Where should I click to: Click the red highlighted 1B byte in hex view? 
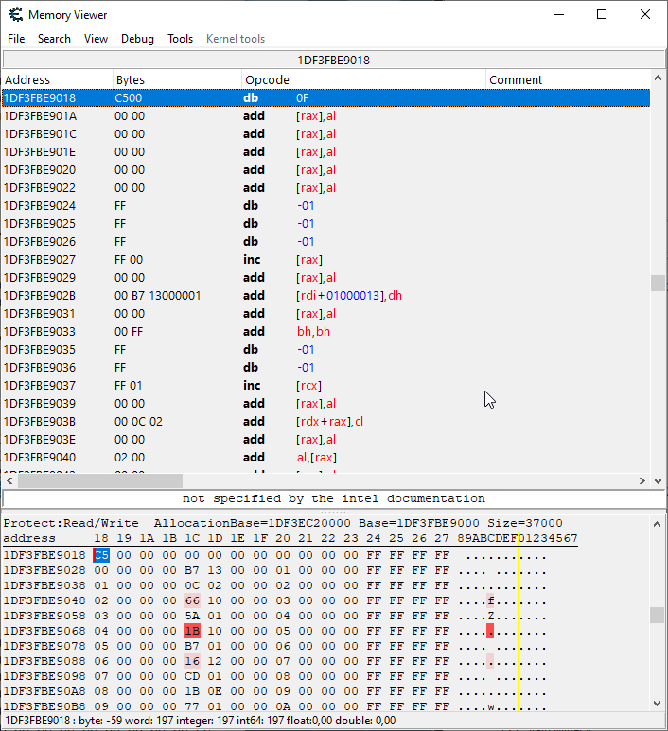[192, 631]
